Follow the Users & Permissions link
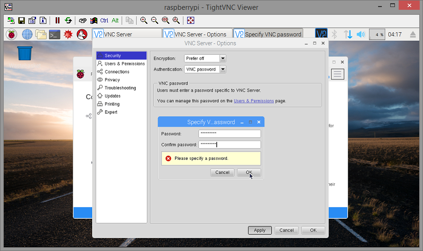Image resolution: width=423 pixels, height=251 pixels. pyautogui.click(x=254, y=101)
